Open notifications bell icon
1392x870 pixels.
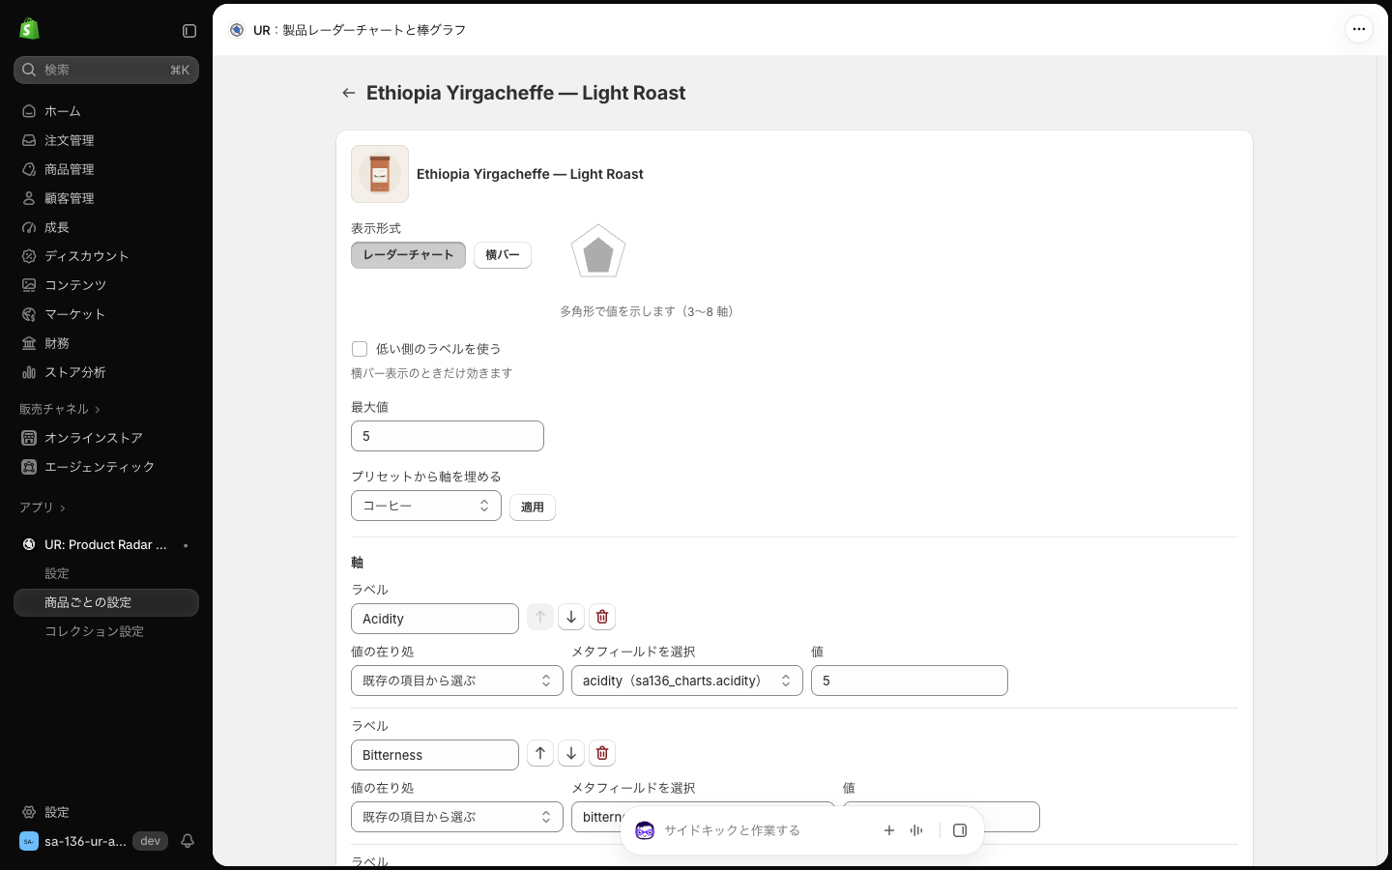click(x=188, y=841)
